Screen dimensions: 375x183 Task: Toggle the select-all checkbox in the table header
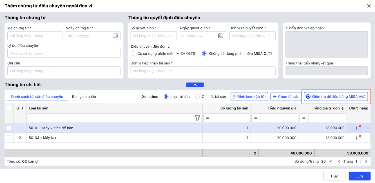(x=9, y=108)
